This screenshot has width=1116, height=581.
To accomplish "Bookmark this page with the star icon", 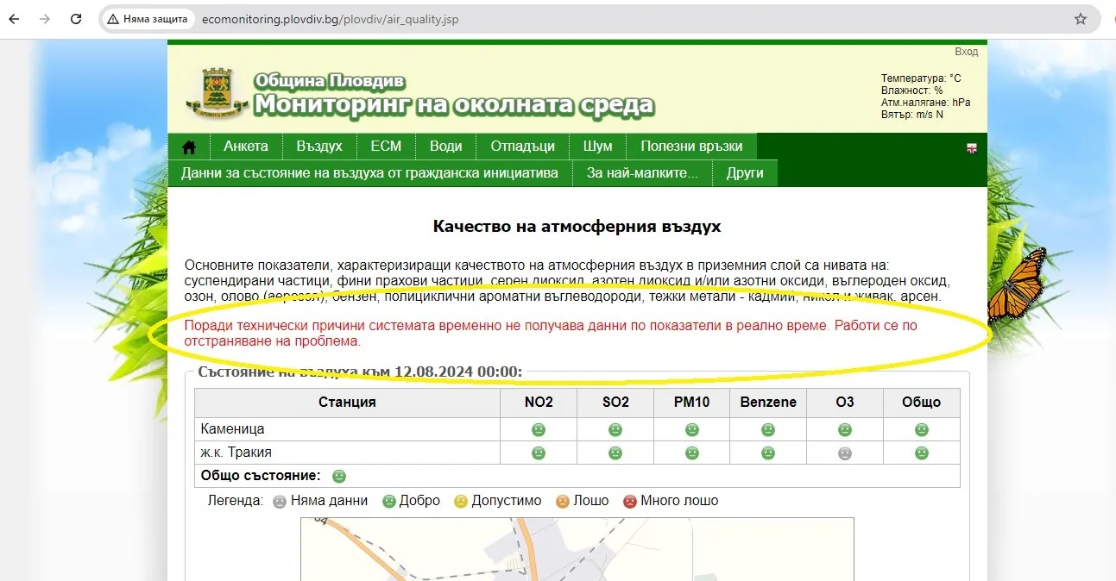I will point(1080,19).
